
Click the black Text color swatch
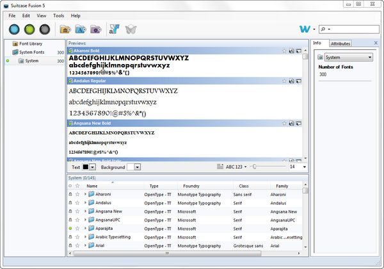click(85, 167)
